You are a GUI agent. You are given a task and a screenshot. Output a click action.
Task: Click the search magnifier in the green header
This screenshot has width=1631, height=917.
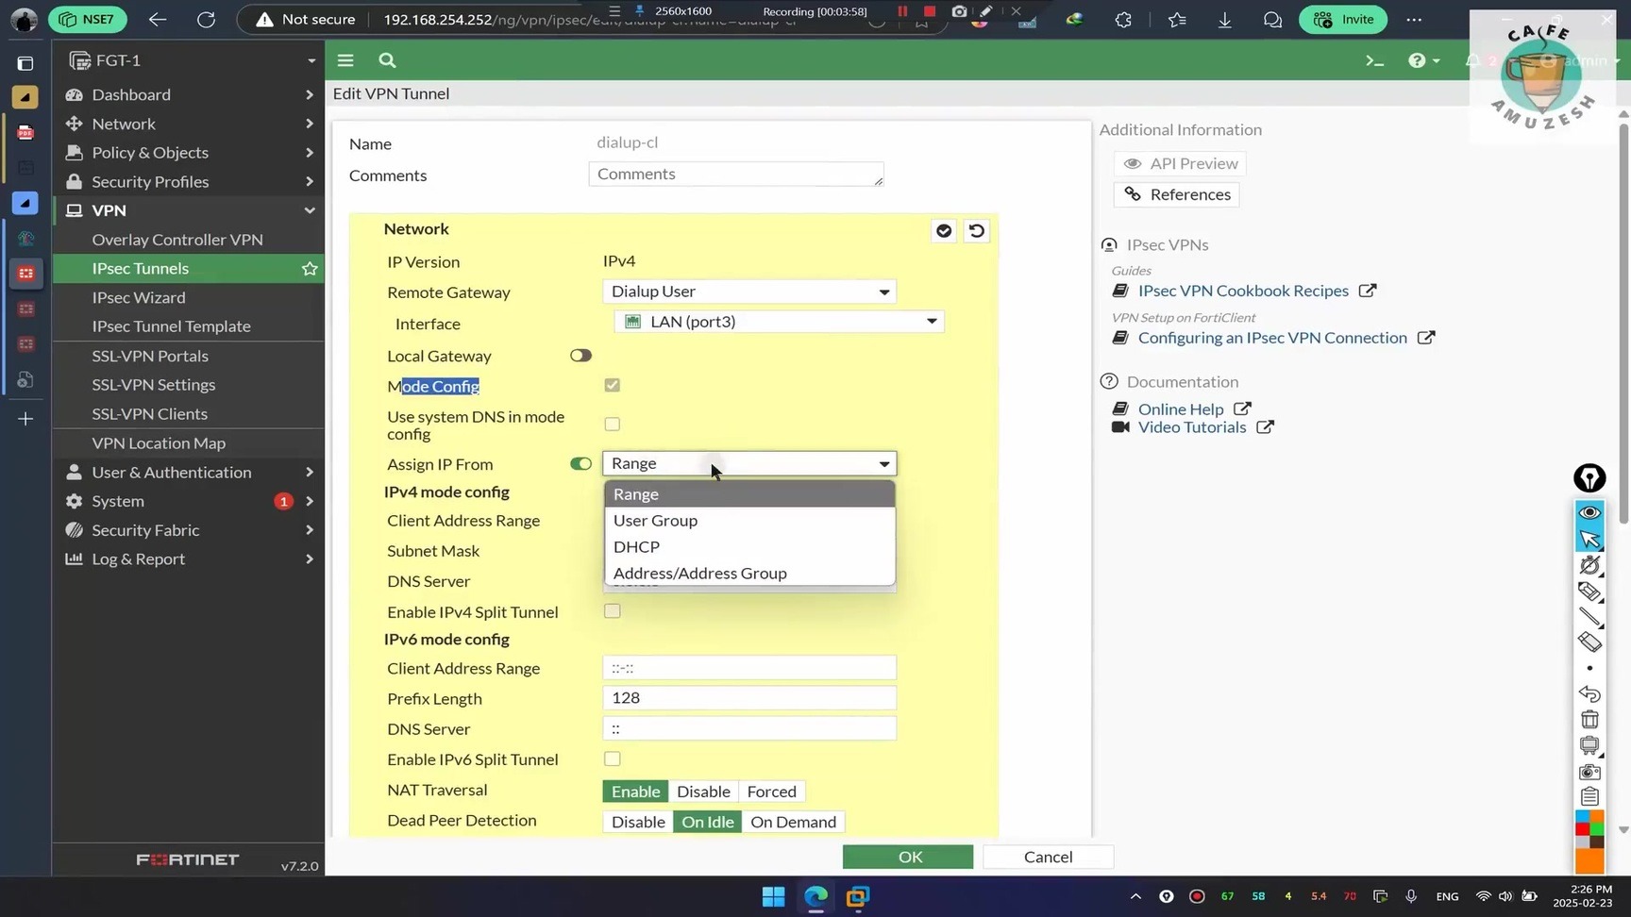click(x=387, y=60)
